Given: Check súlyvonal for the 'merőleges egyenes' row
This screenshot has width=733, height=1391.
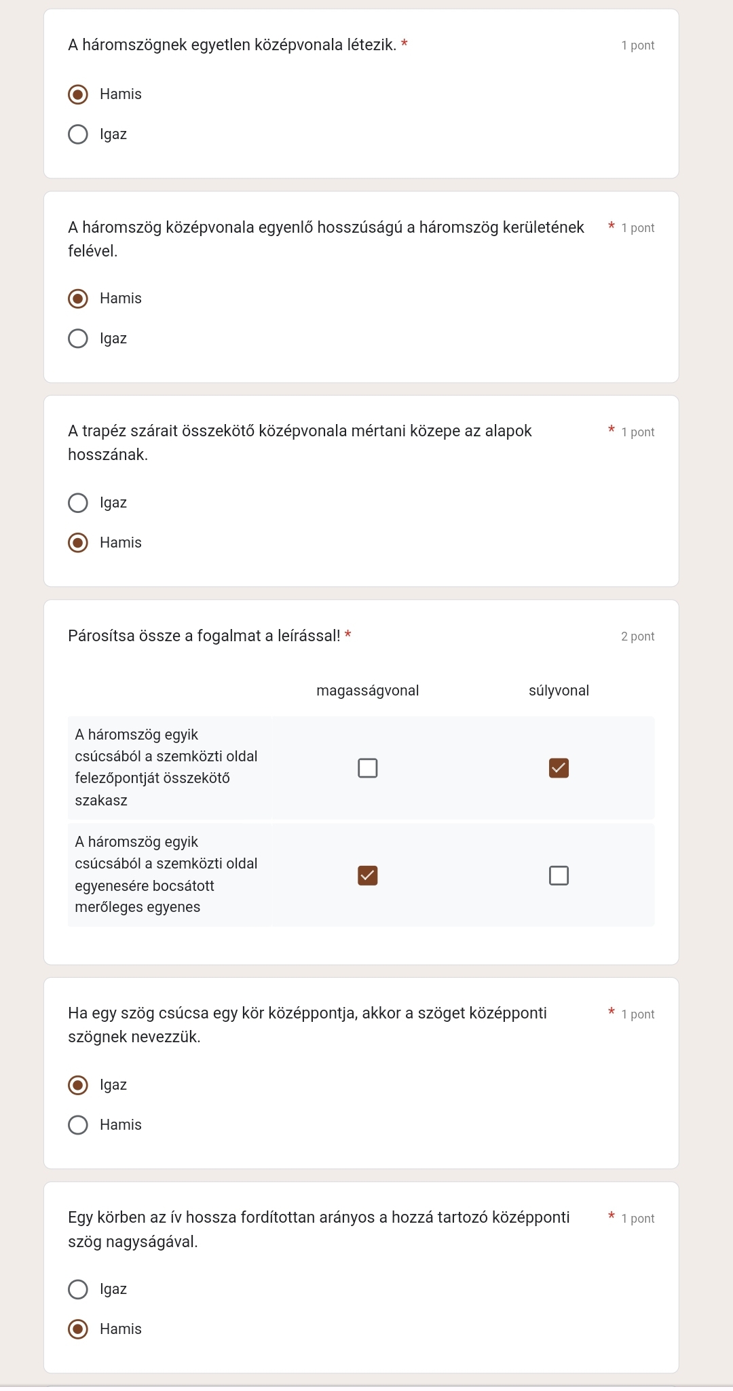Looking at the screenshot, I should tap(559, 875).
